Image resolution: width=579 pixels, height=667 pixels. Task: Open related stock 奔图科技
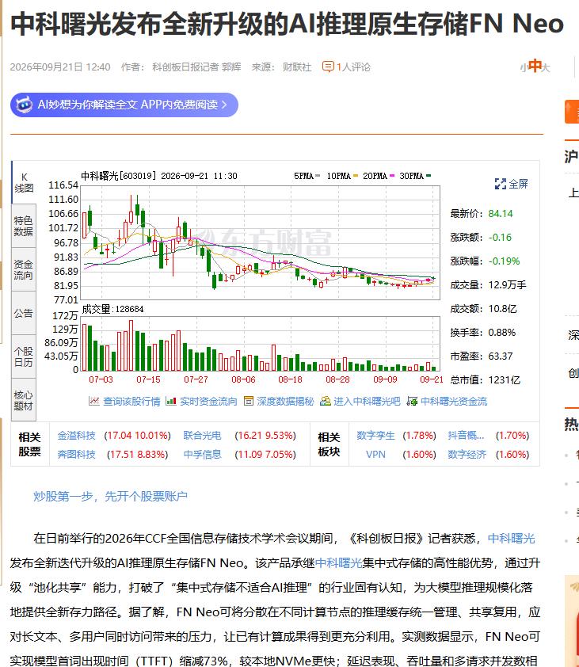tap(77, 455)
